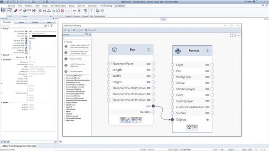Click the edit pencil button under Box node

click(128, 120)
